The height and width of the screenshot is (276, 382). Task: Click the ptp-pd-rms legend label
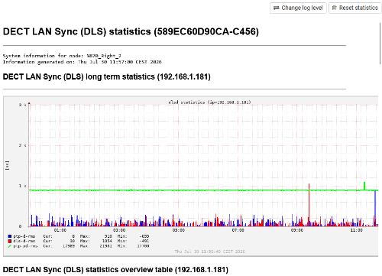click(25, 246)
